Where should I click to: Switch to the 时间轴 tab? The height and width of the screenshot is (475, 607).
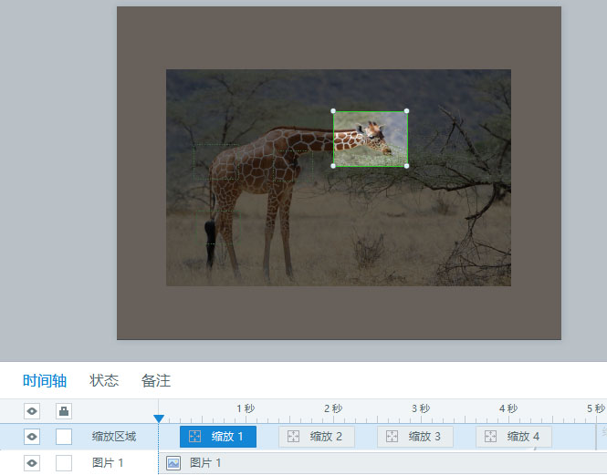tap(45, 380)
